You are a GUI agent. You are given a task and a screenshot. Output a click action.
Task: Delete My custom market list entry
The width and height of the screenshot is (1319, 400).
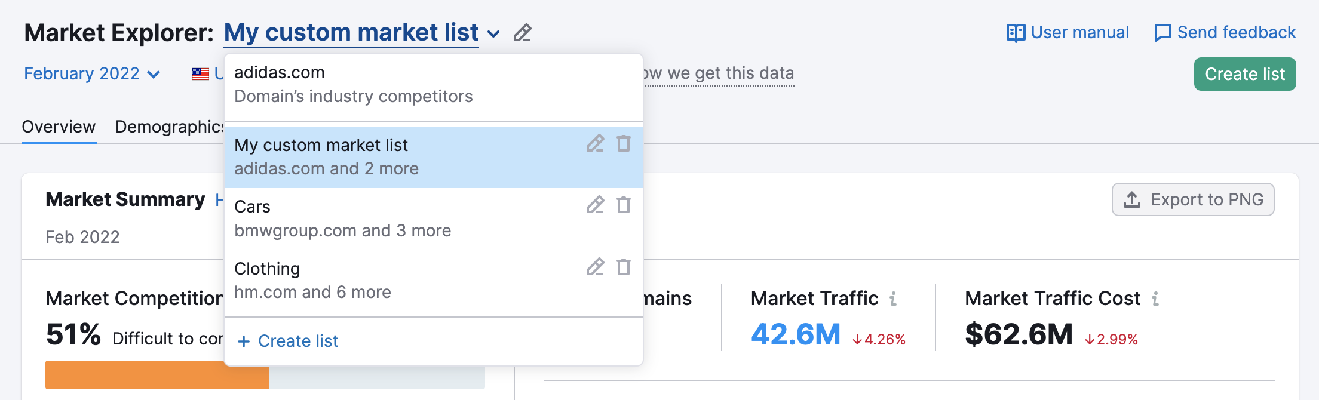(x=624, y=143)
